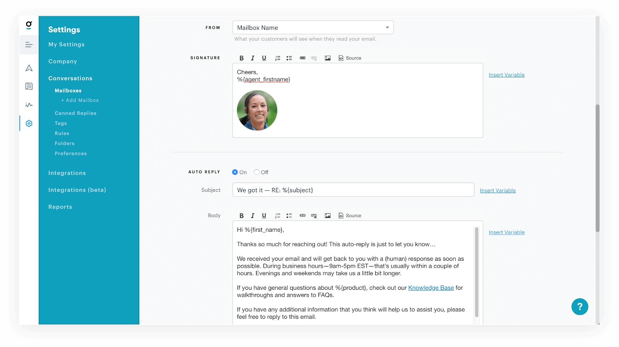The width and height of the screenshot is (619, 347).
Task: Open Knowledge Base link in body text
Action: (431, 288)
